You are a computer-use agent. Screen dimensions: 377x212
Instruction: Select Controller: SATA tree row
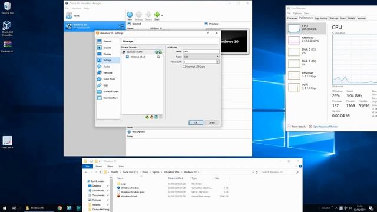(141, 52)
